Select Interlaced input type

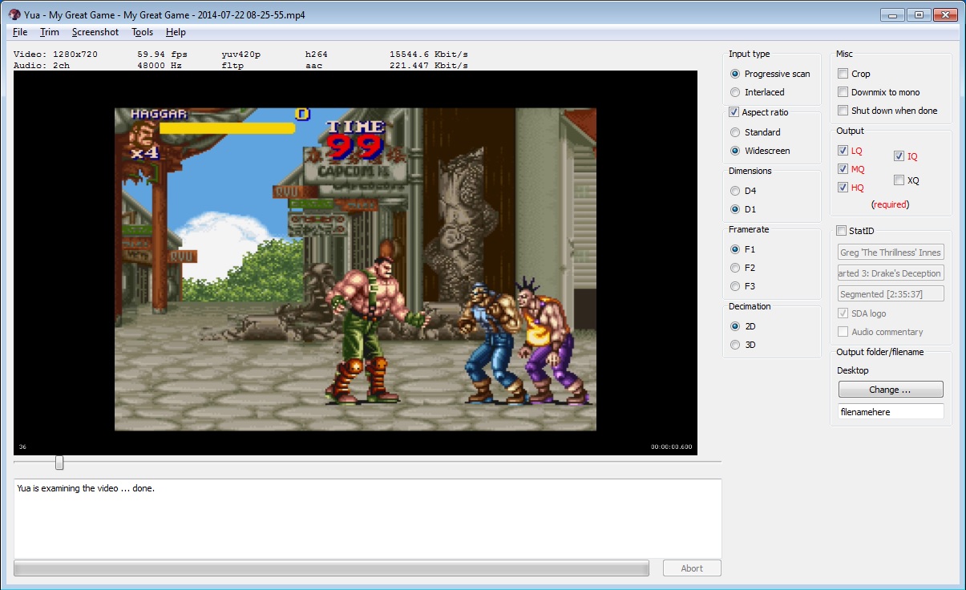(735, 92)
